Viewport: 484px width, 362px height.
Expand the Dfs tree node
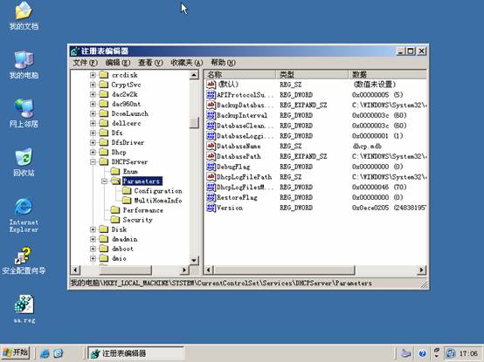click(93, 133)
